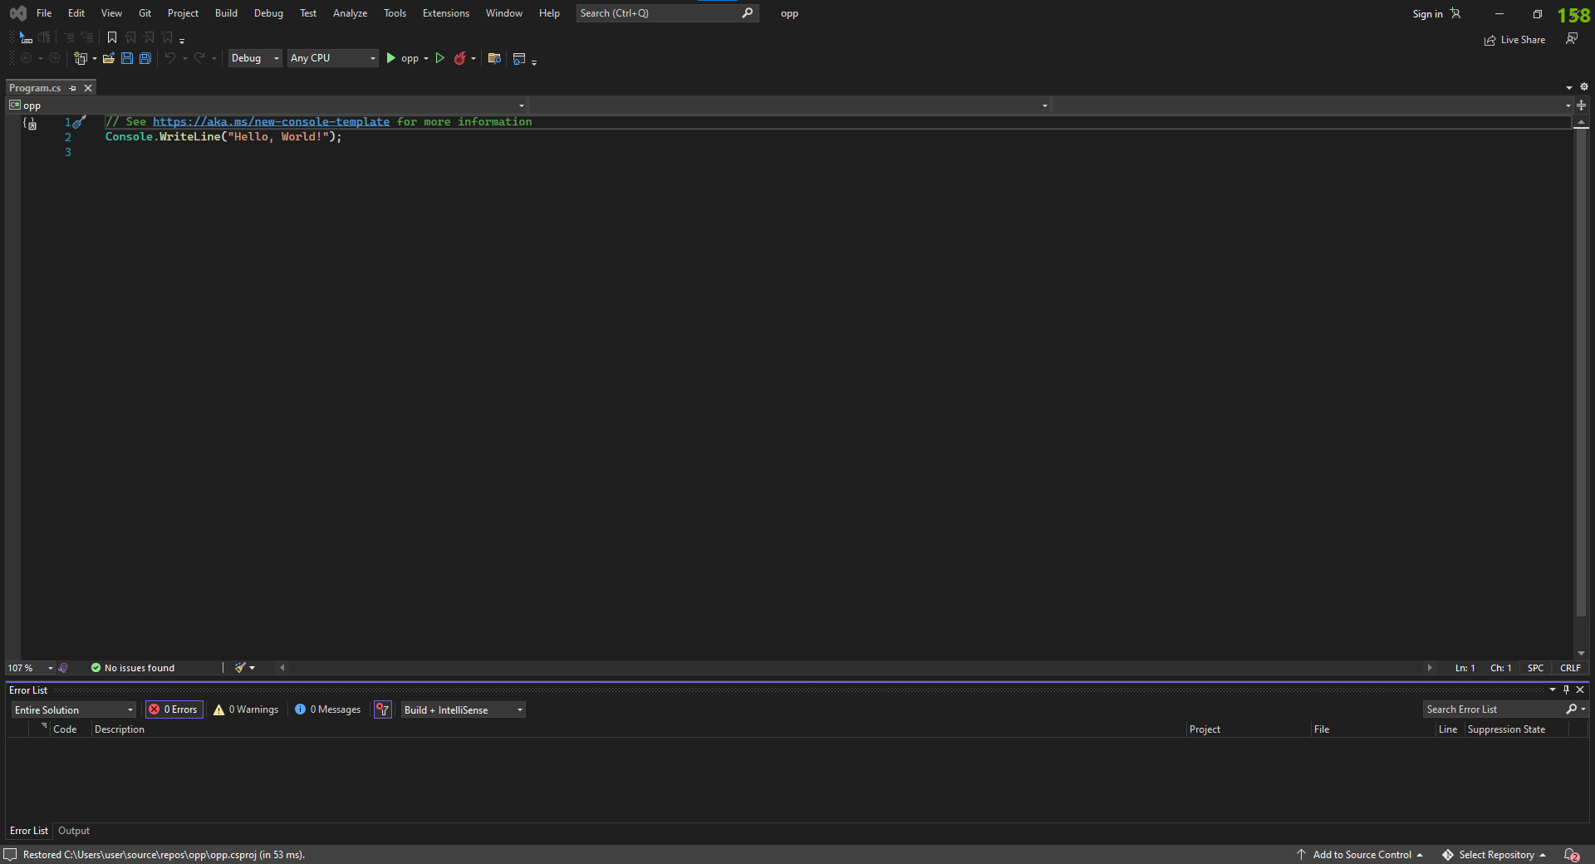Click the search magnifier icon in Search box
This screenshot has height=864, width=1595.
point(748,13)
